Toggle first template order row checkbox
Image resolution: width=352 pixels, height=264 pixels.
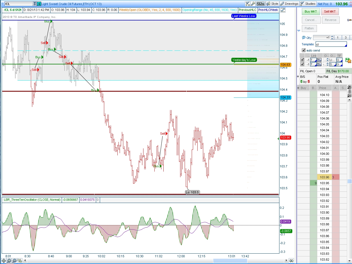click(x=302, y=60)
